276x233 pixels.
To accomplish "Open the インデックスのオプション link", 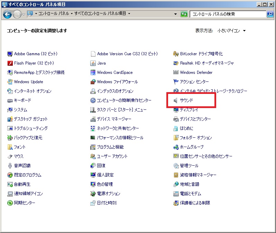I will coord(115,91).
